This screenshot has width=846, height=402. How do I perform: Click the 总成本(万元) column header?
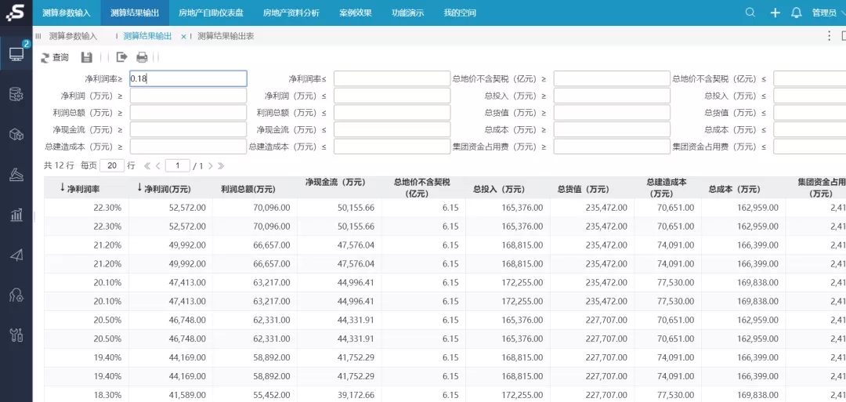(x=734, y=189)
